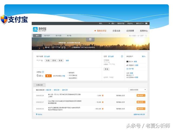The image size is (173, 130).
Task: Click the orange icon beside the -5.00 amount
Action: click(103, 95)
